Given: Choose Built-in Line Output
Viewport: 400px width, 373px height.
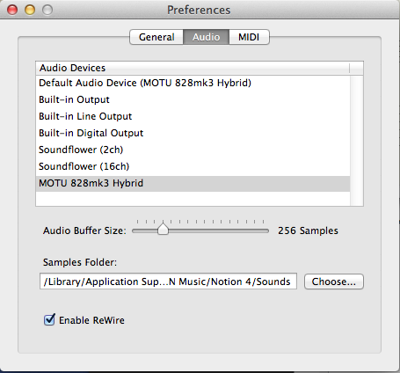Looking at the screenshot, I should click(x=193, y=116).
